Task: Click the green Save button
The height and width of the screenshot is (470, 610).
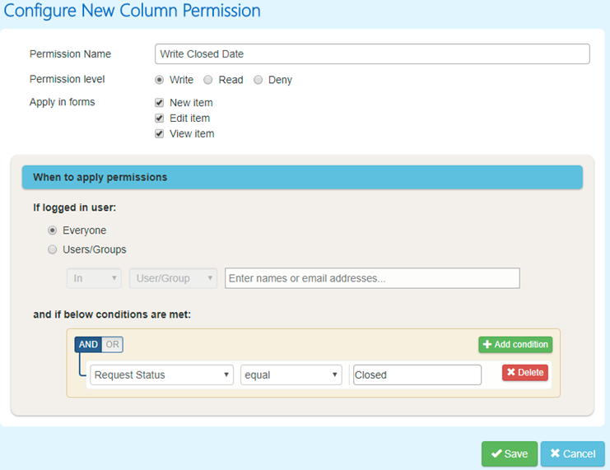Action: 510,454
